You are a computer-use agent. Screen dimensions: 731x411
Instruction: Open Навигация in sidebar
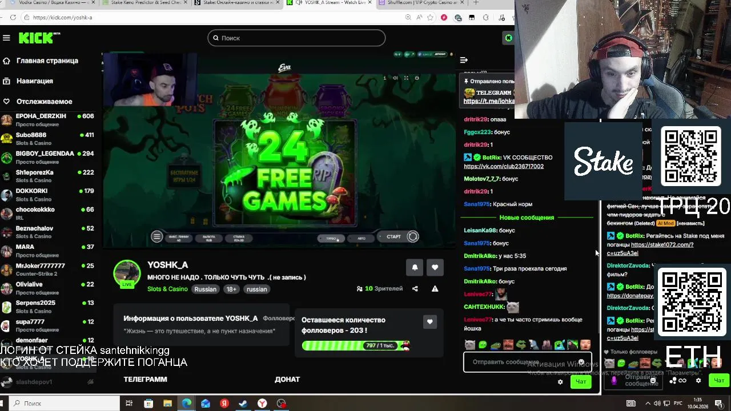[x=27, y=81]
